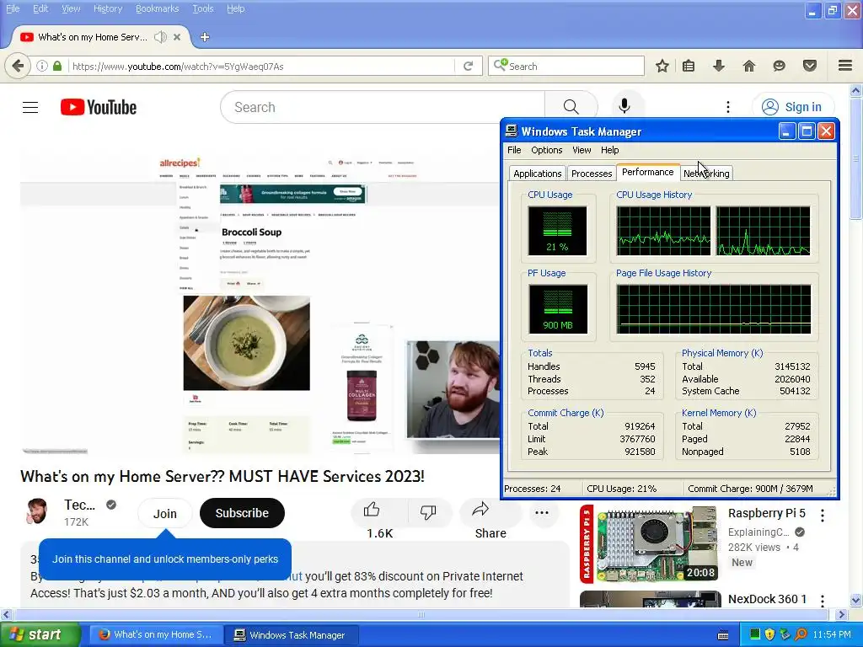The width and height of the screenshot is (863, 647).
Task: Open Firefox Tools menu
Action: pyautogui.click(x=202, y=8)
